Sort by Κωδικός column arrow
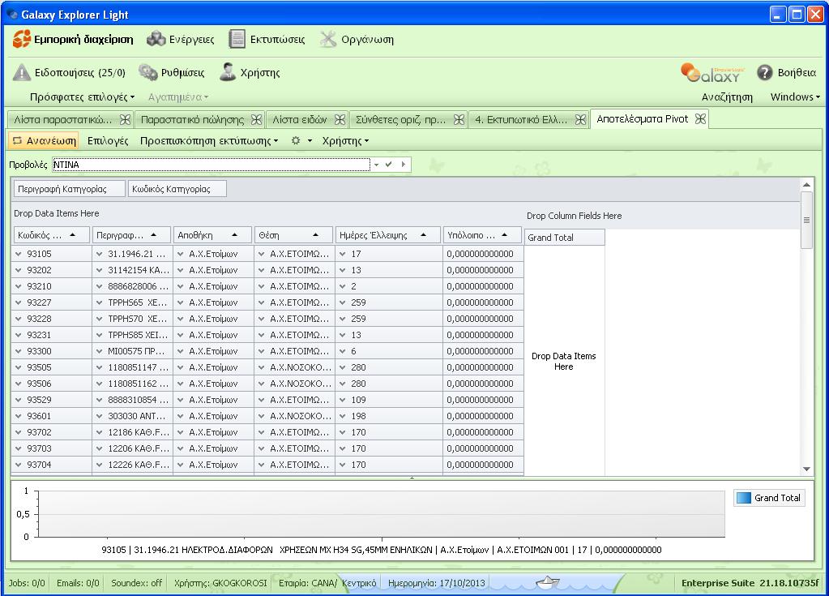The image size is (829, 596). [72, 235]
